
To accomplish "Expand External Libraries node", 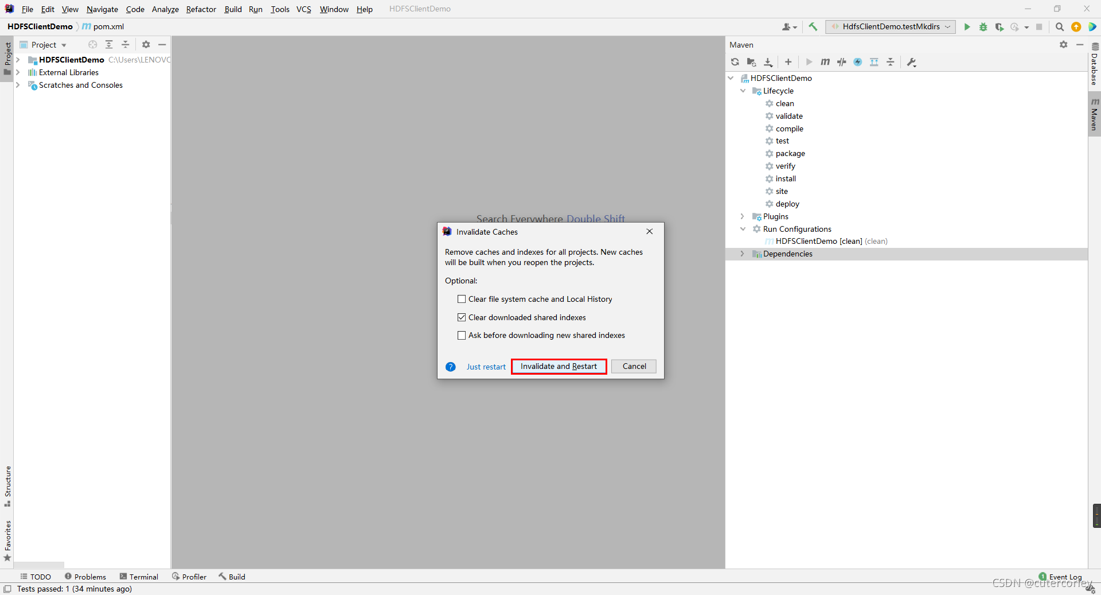I will coord(18,72).
